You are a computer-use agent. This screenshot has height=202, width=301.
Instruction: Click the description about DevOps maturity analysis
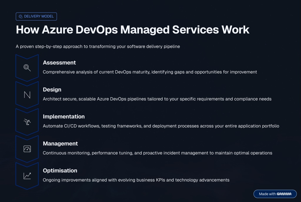click(x=150, y=72)
